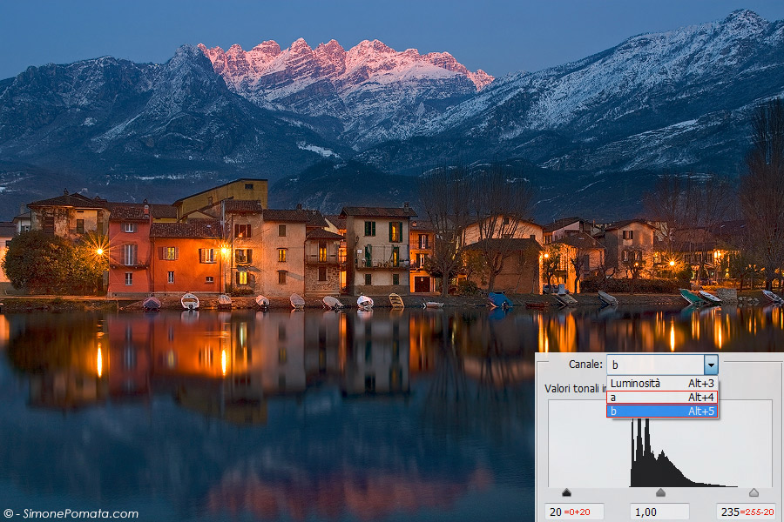
Task: Click the blue boat on the shore
Action: 499,299
